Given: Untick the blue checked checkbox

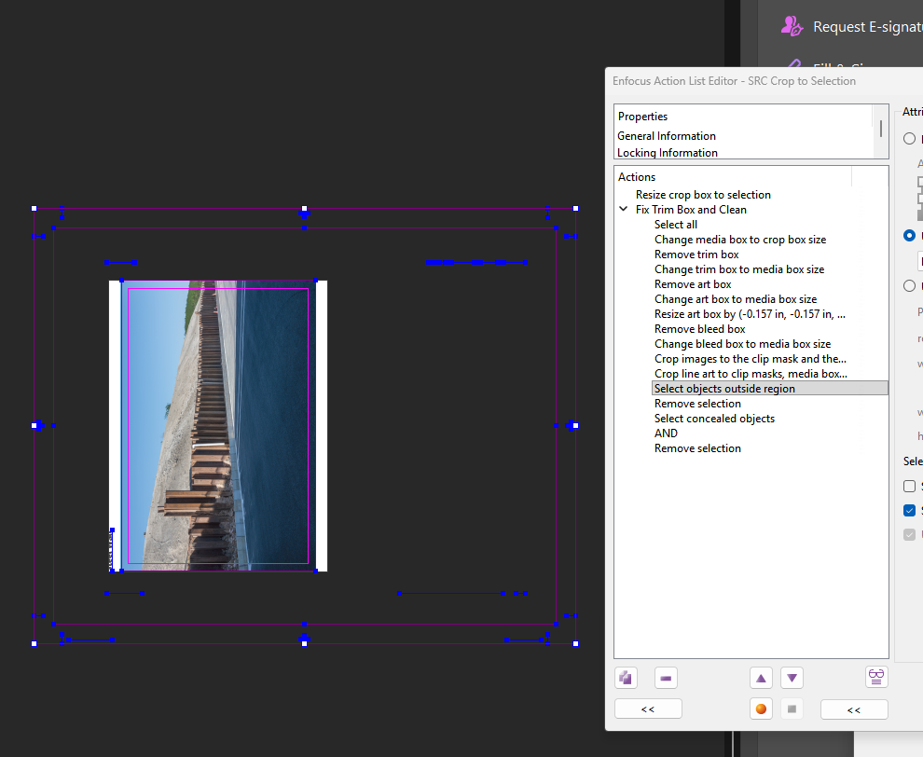Looking at the screenshot, I should [x=909, y=510].
